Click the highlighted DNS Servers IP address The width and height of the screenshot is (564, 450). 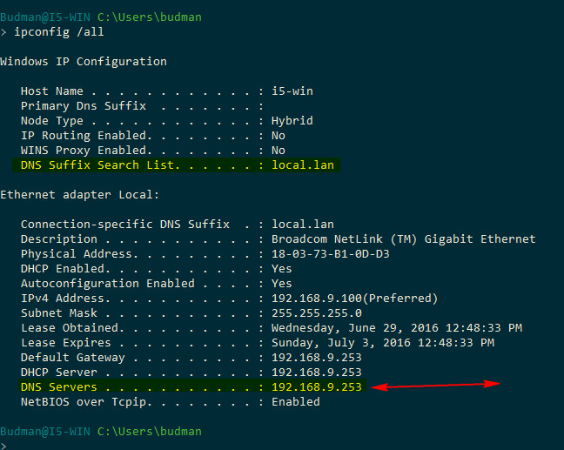(x=317, y=386)
